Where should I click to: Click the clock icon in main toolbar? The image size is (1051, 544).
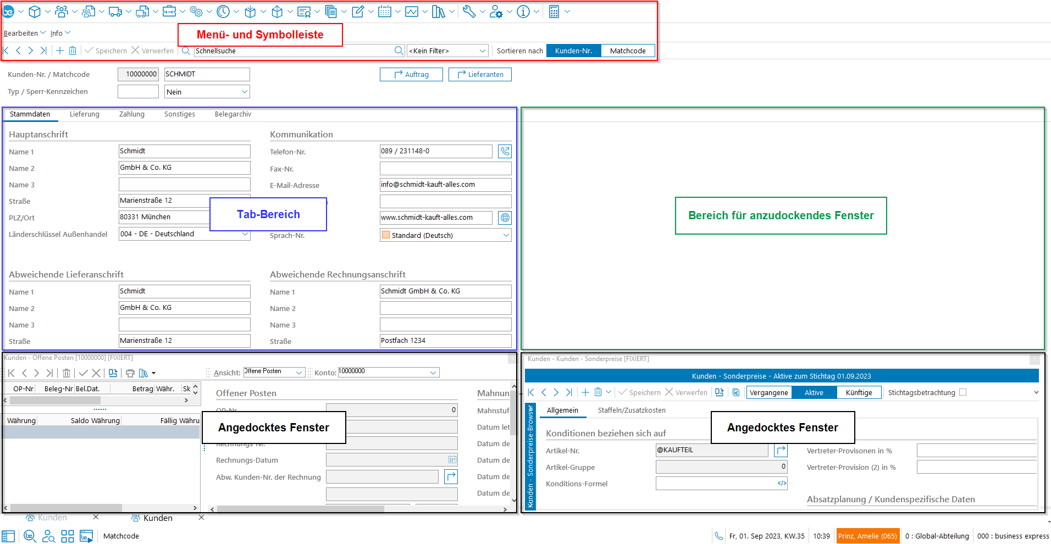223,12
